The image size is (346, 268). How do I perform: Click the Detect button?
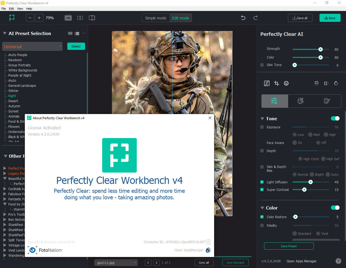click(76, 46)
